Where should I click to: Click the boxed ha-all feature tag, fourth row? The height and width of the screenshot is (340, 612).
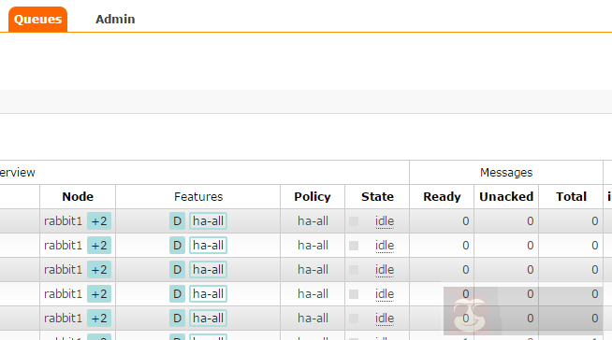(x=208, y=294)
